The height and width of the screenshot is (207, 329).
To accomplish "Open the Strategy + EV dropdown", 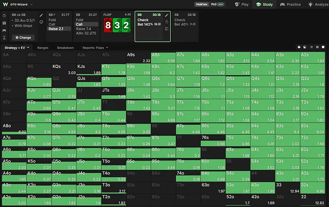I will [x=17, y=48].
